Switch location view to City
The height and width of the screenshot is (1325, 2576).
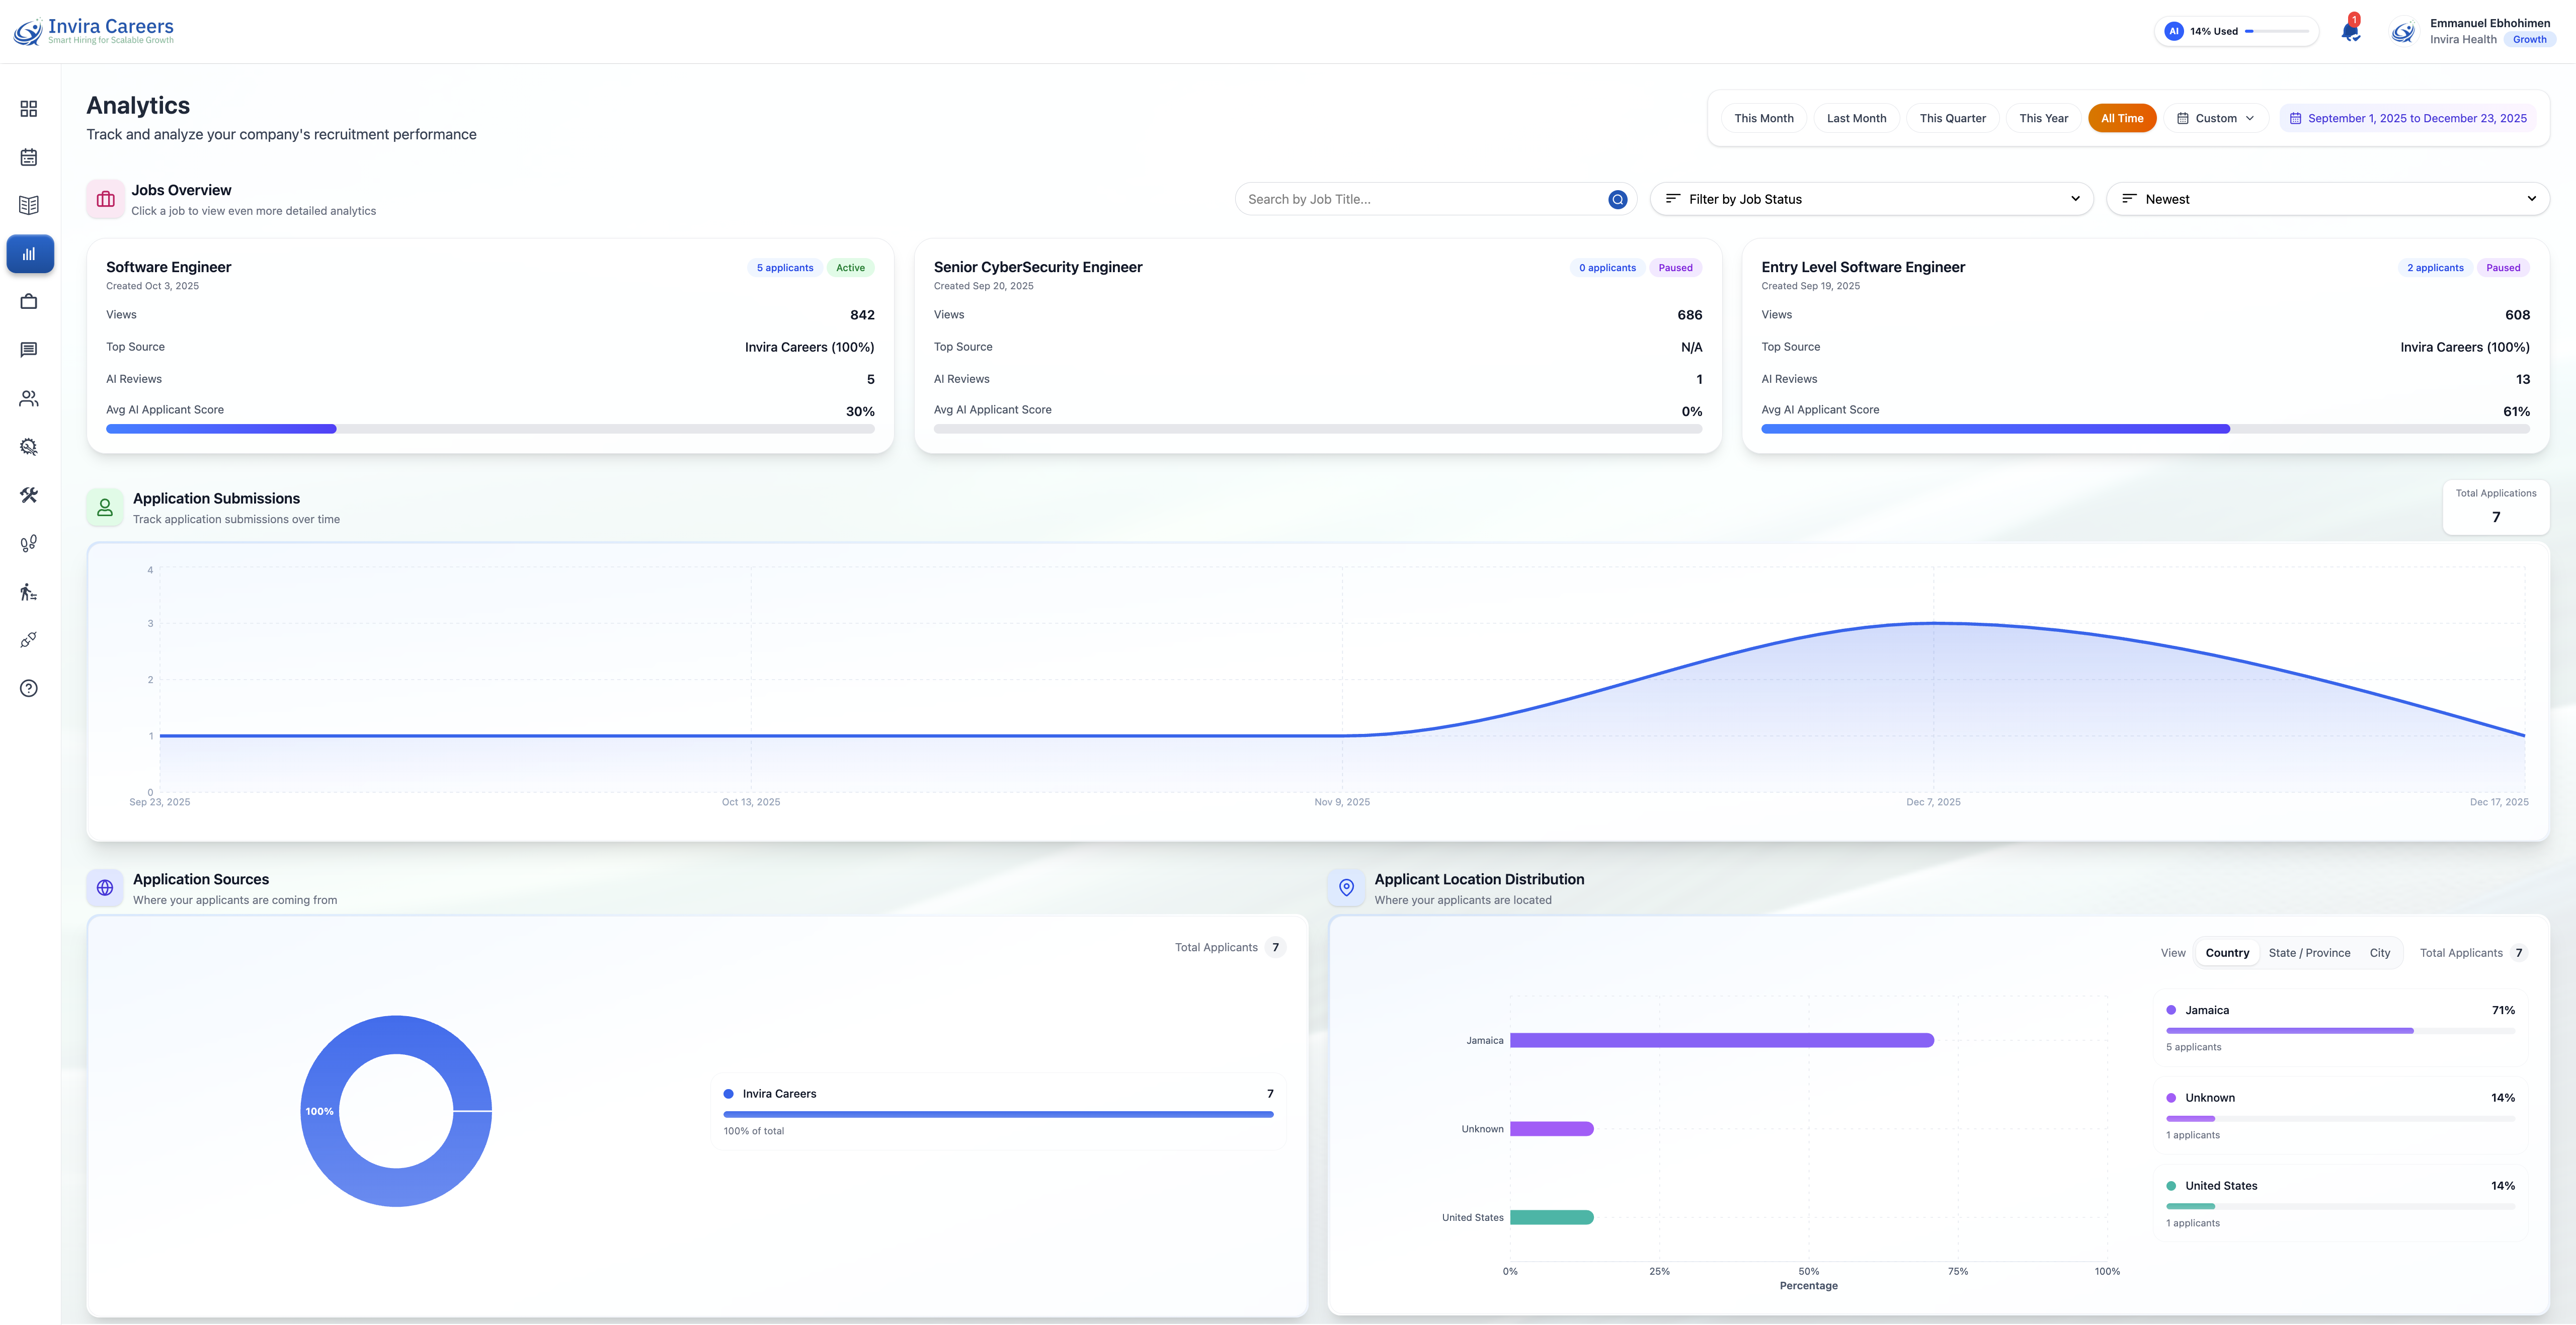[x=2379, y=953]
